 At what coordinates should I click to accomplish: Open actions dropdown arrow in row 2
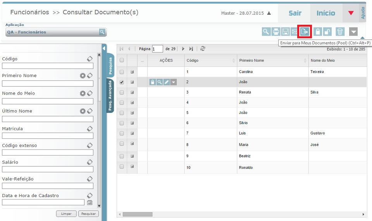[174, 82]
